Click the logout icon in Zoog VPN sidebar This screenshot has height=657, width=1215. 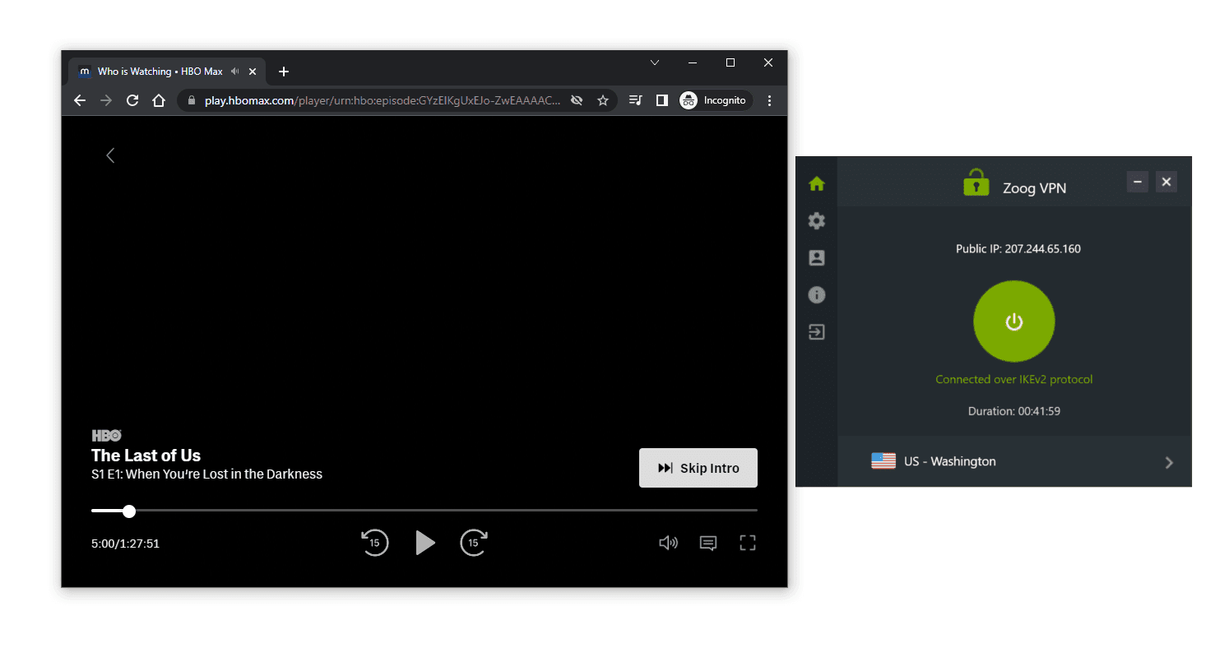pos(816,331)
